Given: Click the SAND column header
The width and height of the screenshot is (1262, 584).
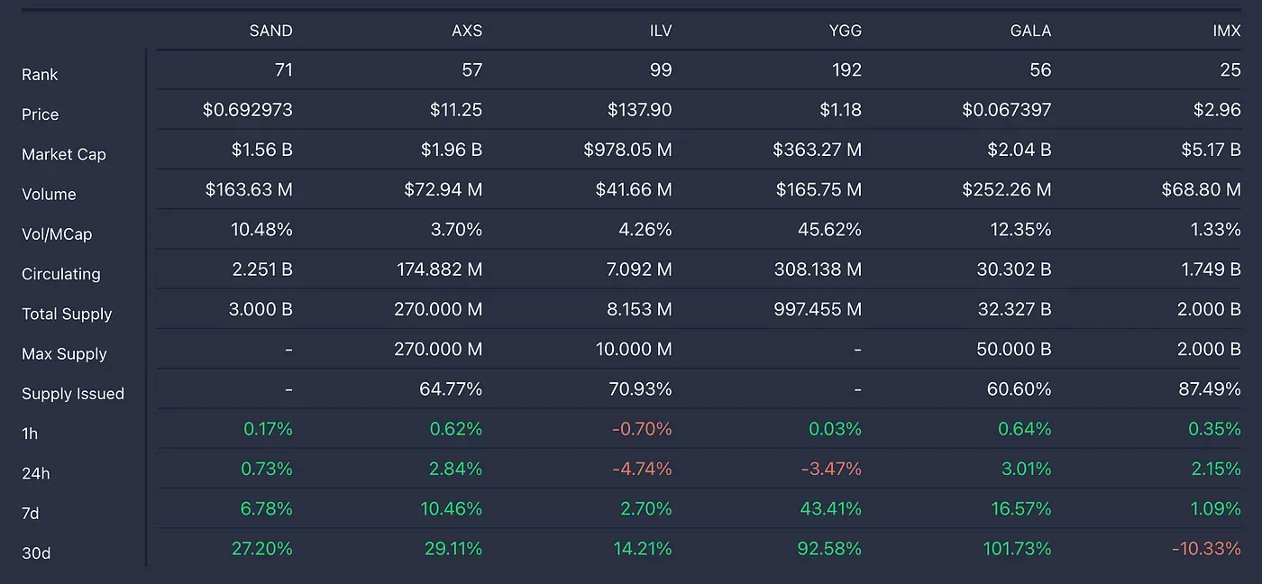Looking at the screenshot, I should coord(270,31).
